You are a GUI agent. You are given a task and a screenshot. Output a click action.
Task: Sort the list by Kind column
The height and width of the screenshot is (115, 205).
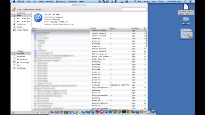coord(100,28)
